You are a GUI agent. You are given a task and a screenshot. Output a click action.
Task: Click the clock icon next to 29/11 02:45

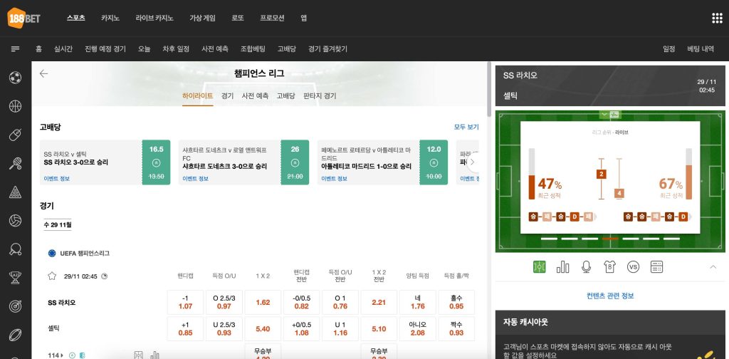[x=104, y=276]
